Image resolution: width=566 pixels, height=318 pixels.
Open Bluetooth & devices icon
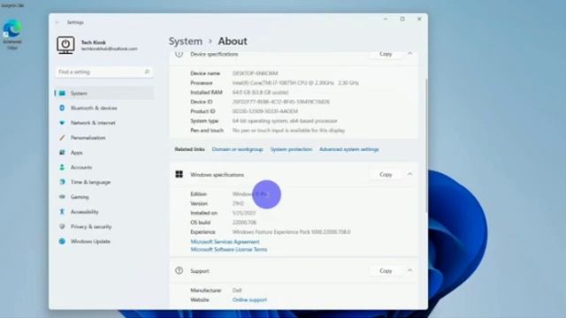62,108
